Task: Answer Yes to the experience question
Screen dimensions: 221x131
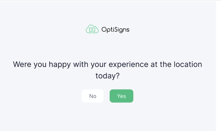Action: (121, 96)
